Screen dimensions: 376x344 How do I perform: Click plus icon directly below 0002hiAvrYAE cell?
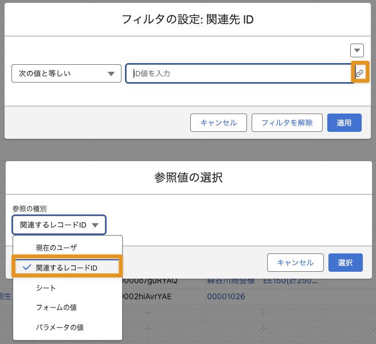point(148,312)
